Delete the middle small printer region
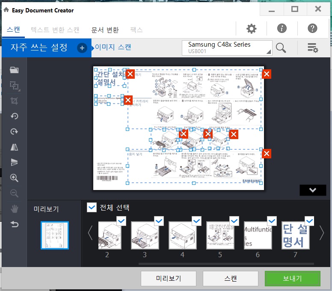The height and width of the screenshot is (291, 332). 207,134
